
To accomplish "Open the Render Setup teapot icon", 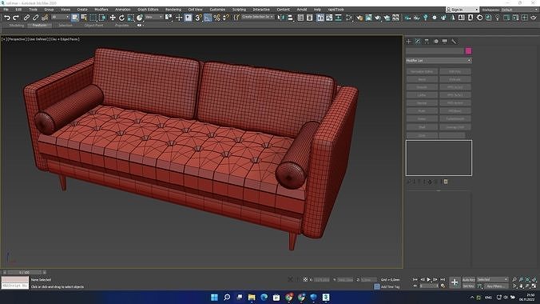I will (359, 18).
